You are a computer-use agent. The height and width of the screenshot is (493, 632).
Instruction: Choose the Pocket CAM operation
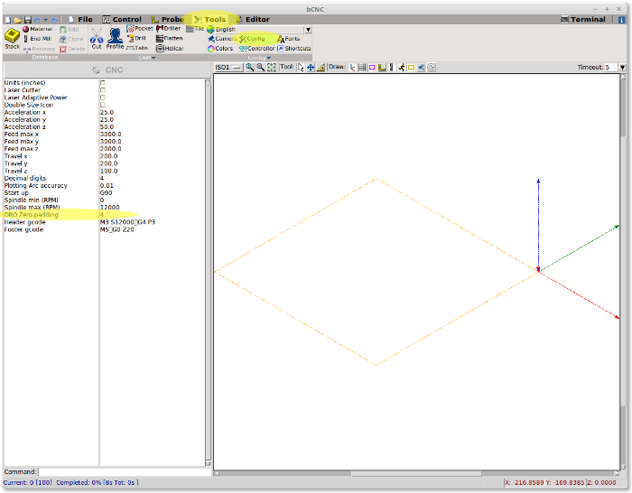(140, 29)
